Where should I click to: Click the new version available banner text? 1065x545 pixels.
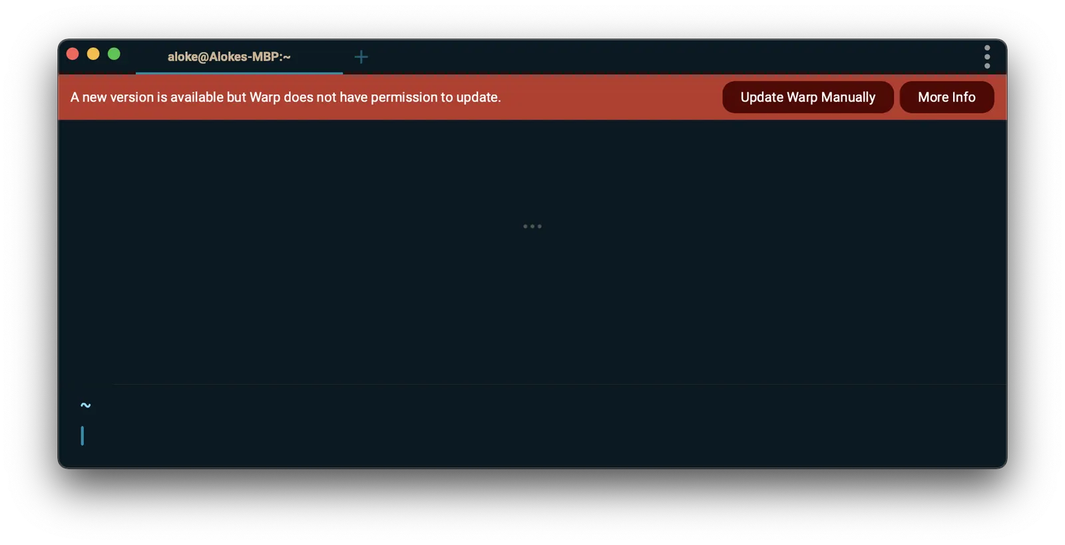[x=286, y=97]
